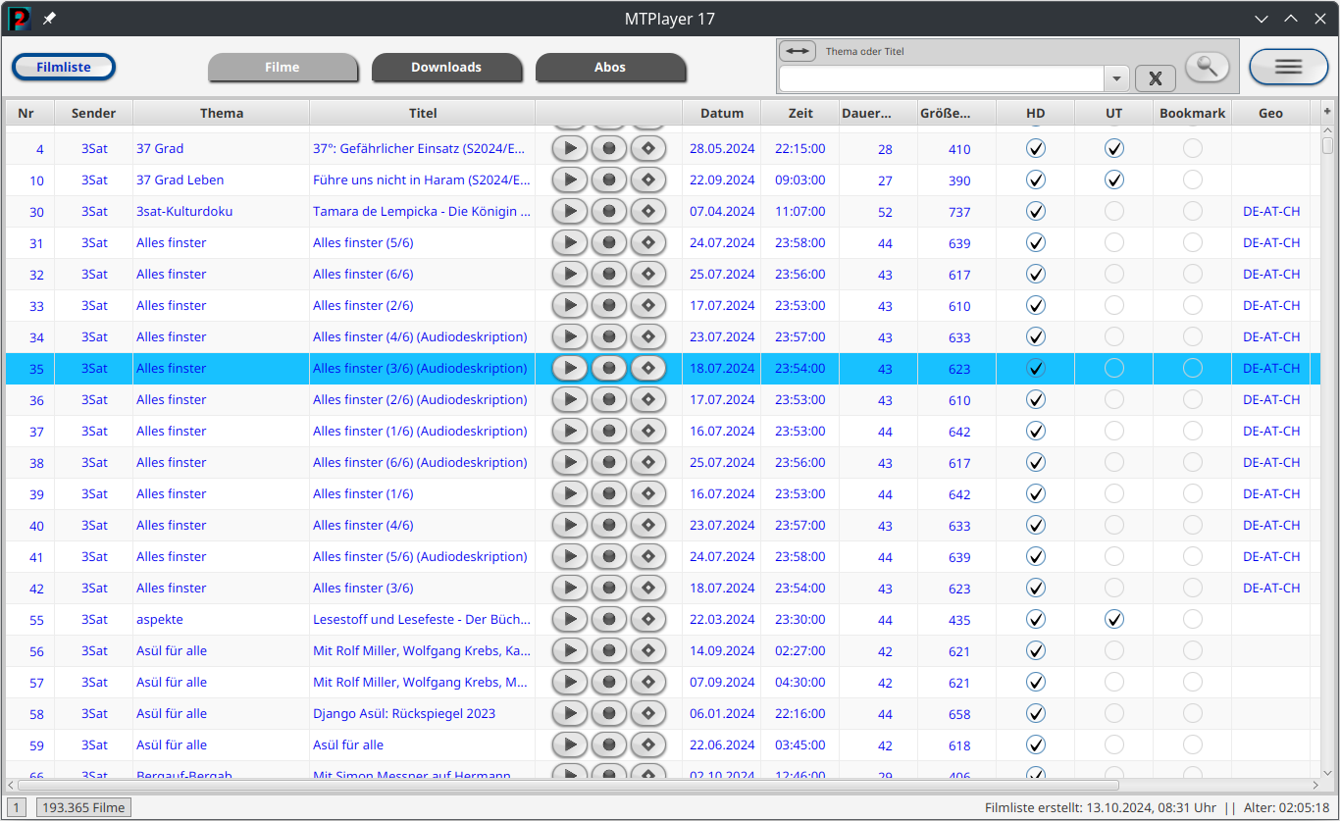Click time 02:27:00 in row 56

pos(800,651)
